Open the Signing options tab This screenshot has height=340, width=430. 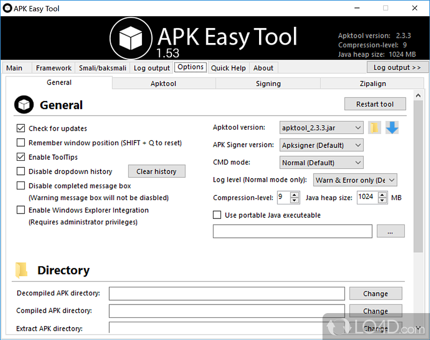[x=268, y=83]
